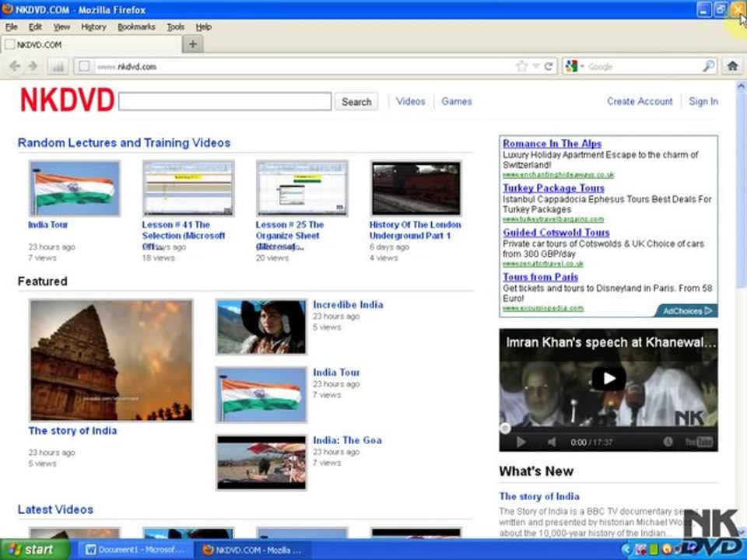Click in the address bar URL field
Viewport: 747px width, 560px height.
[305, 66]
